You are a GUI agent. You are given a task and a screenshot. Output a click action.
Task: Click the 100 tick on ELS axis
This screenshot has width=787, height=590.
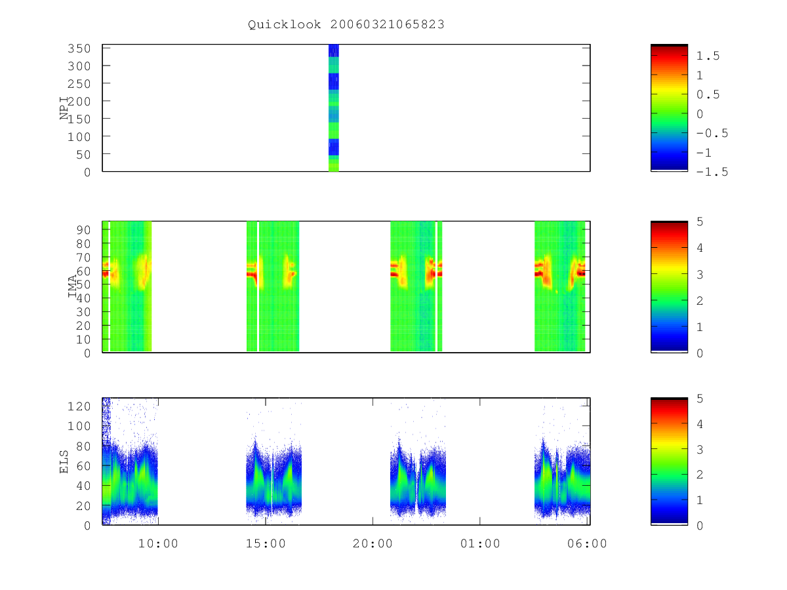(79, 426)
